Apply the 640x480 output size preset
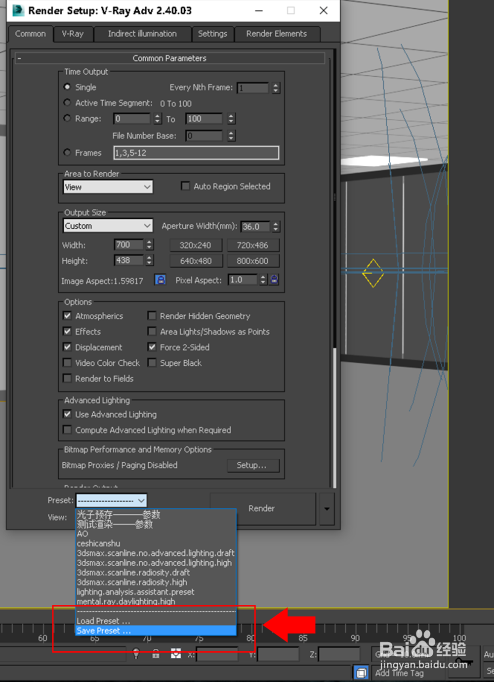Image resolution: width=494 pixels, height=682 pixels. 195,261
